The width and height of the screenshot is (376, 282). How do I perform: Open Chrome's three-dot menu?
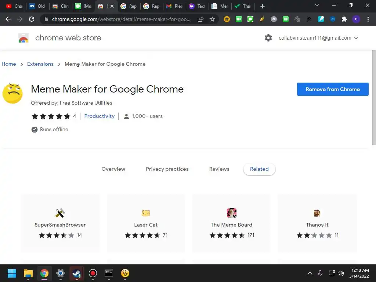(368, 19)
